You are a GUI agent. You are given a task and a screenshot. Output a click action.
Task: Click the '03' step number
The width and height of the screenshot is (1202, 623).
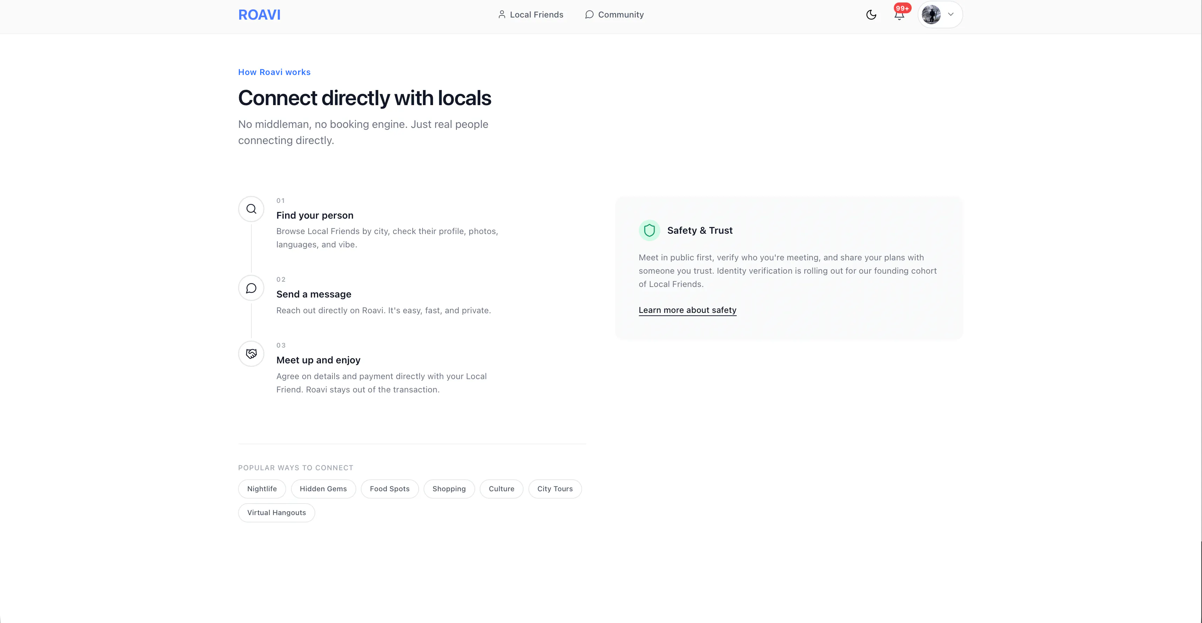coord(281,345)
